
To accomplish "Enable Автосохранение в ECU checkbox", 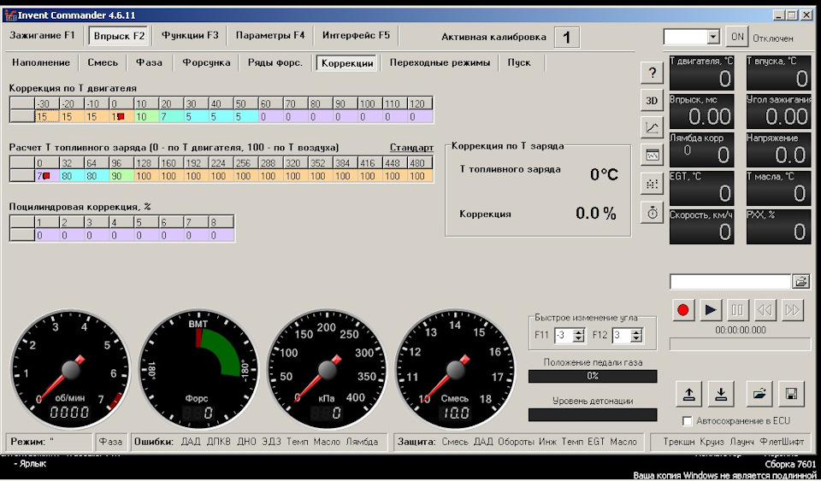I will pos(688,421).
